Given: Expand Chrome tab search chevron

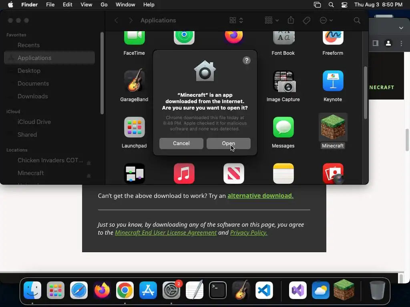Looking at the screenshot, I should coord(401,28).
